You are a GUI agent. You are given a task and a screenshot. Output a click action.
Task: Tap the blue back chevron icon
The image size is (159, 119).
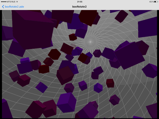3,7
